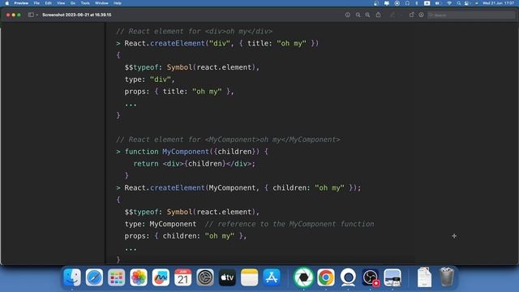519x292 pixels.
Task: Open System Settings from the Dock
Action: pos(205,277)
